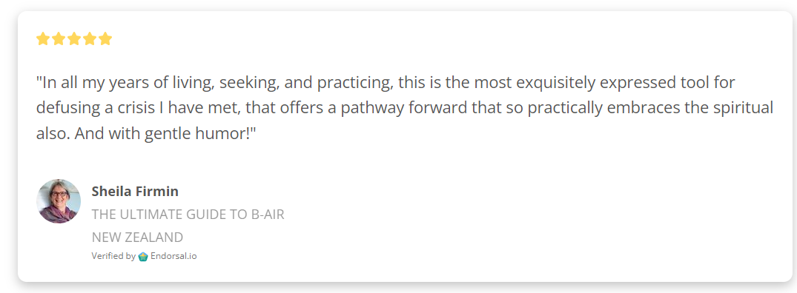Click the reviewer name Sheila Firmin
This screenshot has height=293, width=797.
[x=135, y=191]
